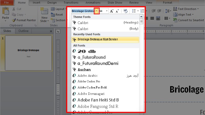Screen dimensions: 205x115
Task: Collapse the font list dropdown arrow
Action: tap(97, 11)
